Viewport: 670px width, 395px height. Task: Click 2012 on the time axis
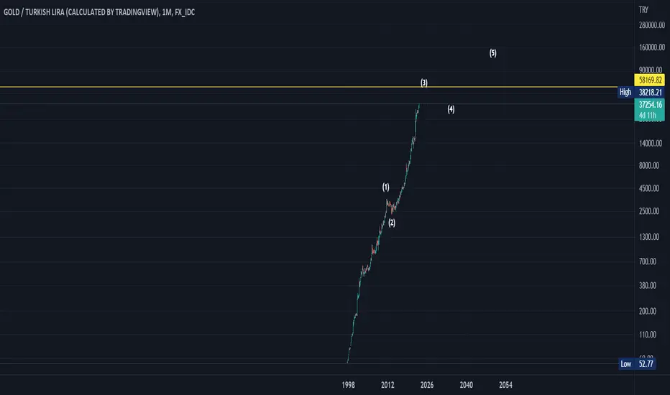coord(387,385)
